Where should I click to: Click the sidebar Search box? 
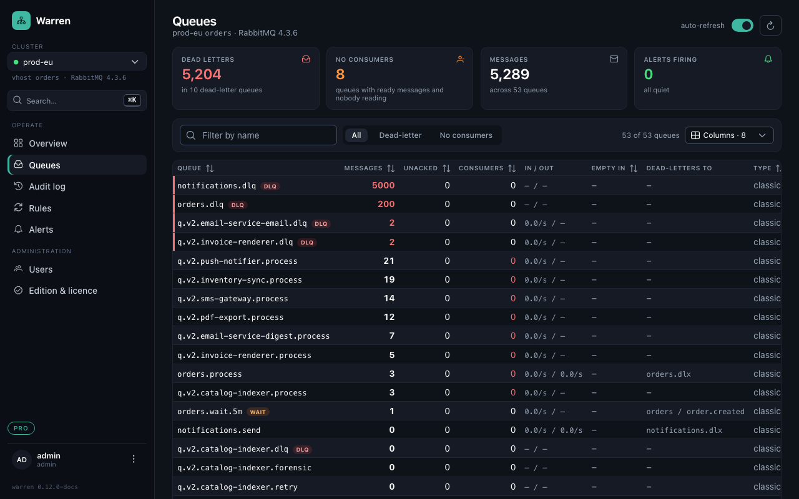[77, 100]
